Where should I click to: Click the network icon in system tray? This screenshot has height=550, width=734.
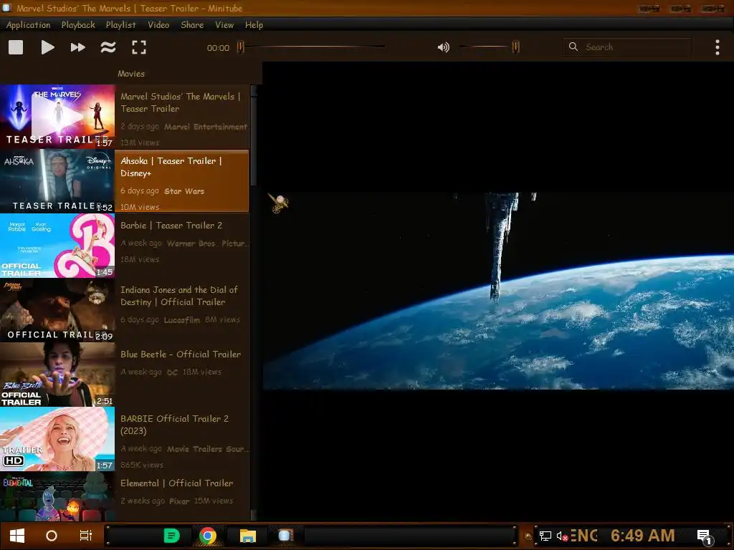coord(545,536)
